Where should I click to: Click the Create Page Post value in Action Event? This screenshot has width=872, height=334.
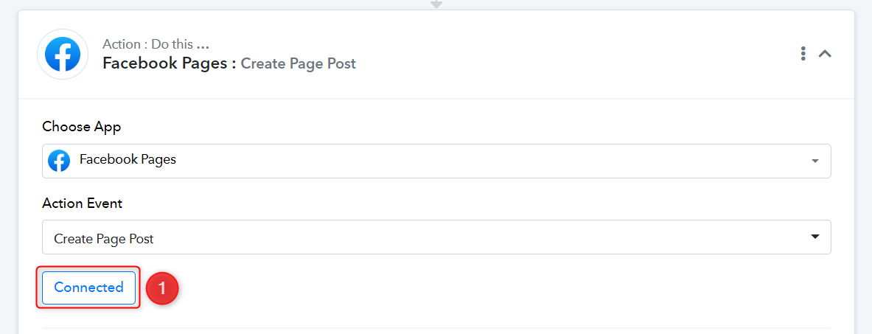pyautogui.click(x=103, y=240)
